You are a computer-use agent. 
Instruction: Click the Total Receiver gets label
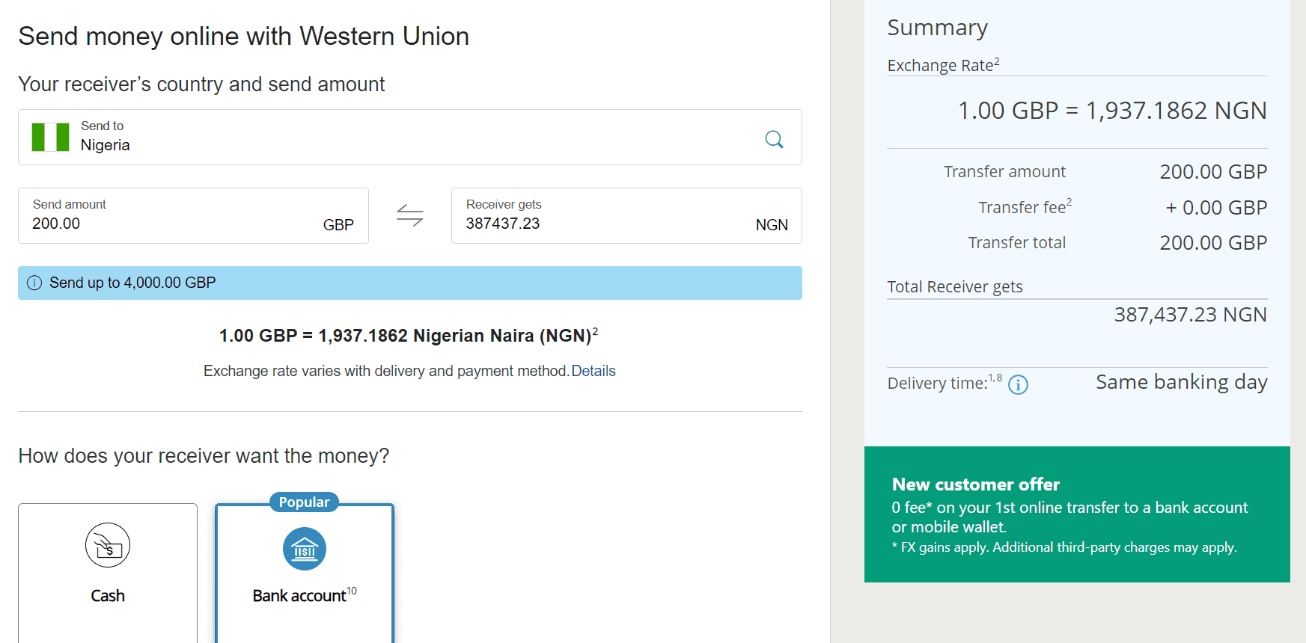[x=955, y=287]
